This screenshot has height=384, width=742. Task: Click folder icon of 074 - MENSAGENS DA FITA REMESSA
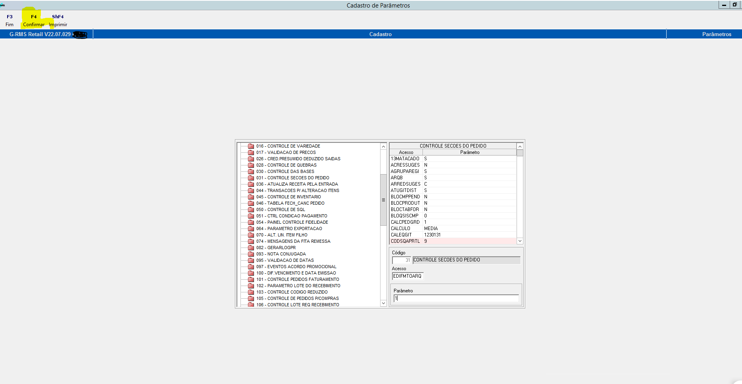pyautogui.click(x=251, y=241)
